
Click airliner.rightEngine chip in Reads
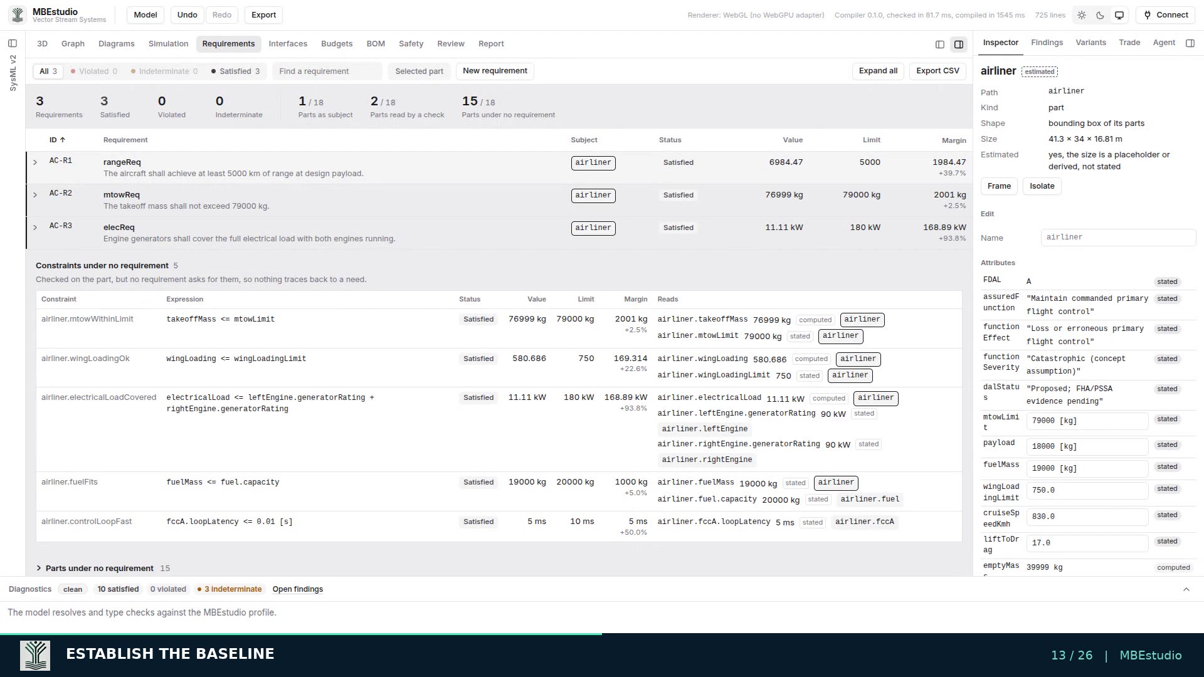707,460
